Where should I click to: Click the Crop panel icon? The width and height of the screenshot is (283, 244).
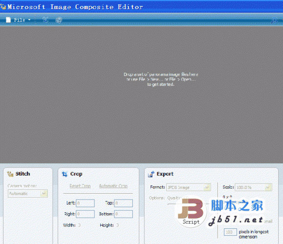pyautogui.click(x=65, y=174)
